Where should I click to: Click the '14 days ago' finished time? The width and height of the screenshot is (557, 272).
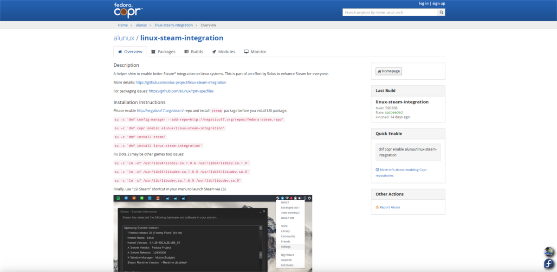400,117
